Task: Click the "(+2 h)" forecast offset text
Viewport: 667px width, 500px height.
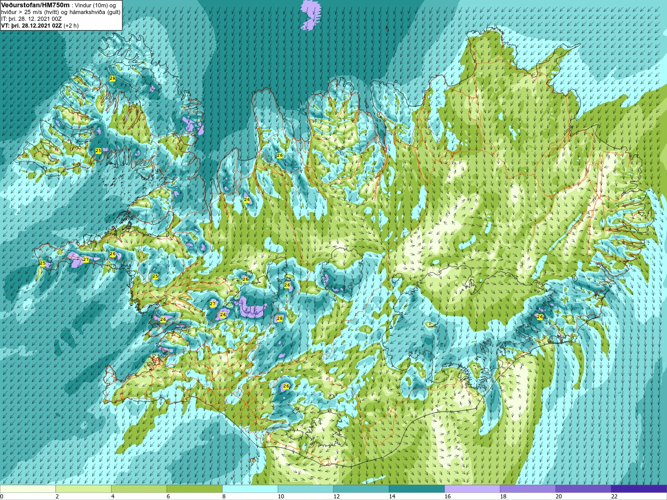Action: point(71,26)
